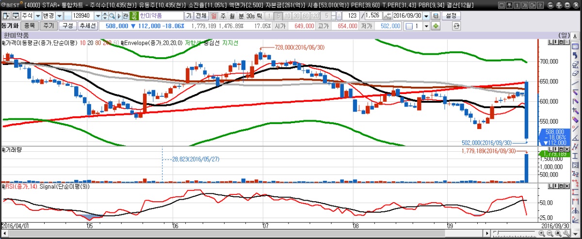
Task: Click the date-sync arrows icon beside 1,526
Action: (x=387, y=16)
